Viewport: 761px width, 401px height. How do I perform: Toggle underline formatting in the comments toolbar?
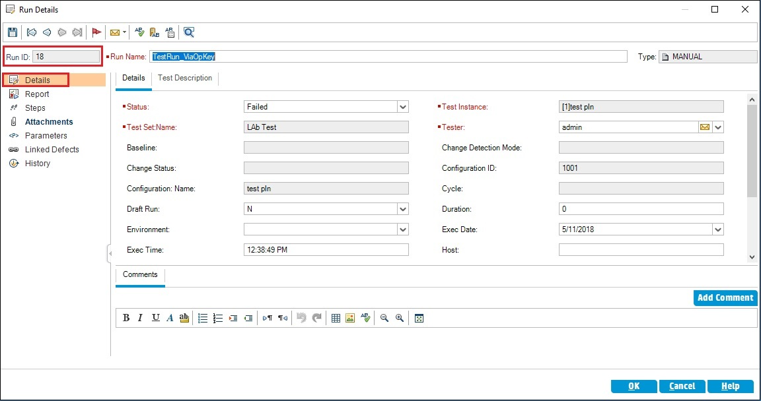tap(155, 318)
